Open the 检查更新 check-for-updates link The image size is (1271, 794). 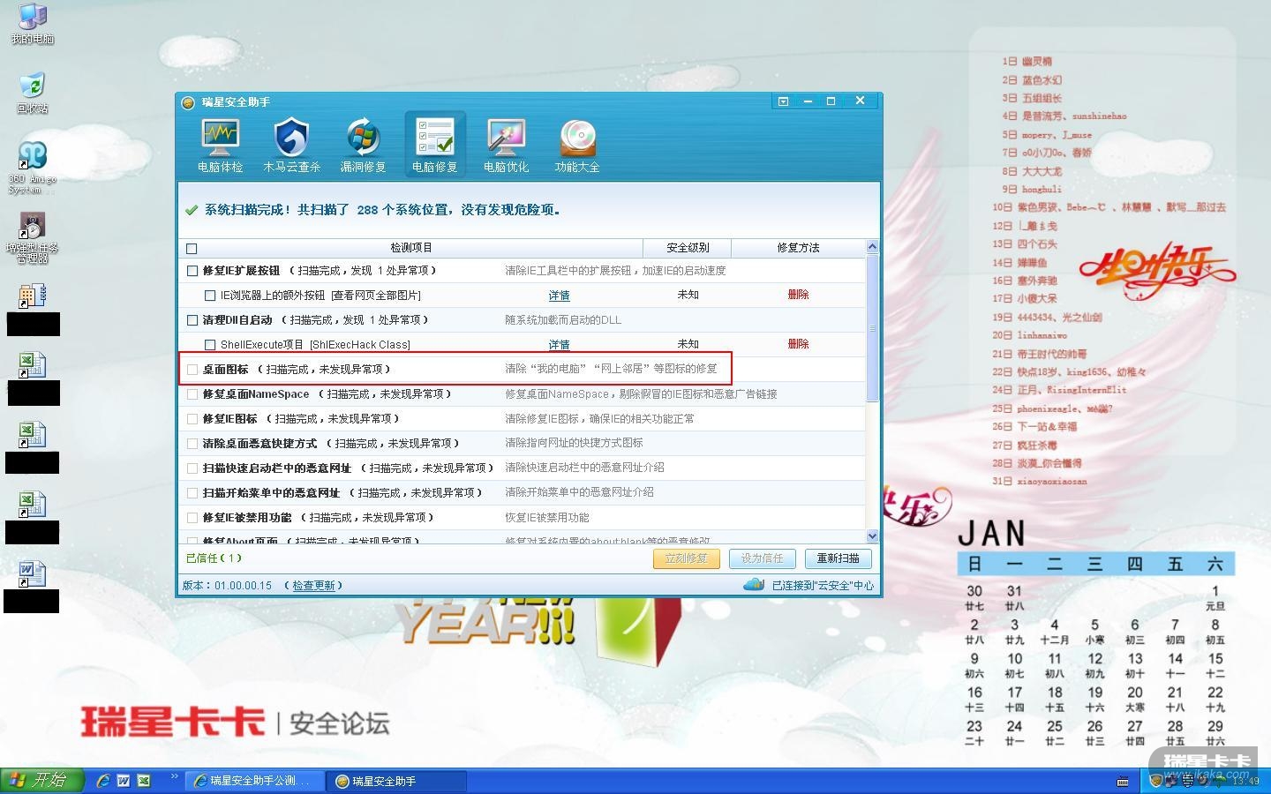click(314, 586)
